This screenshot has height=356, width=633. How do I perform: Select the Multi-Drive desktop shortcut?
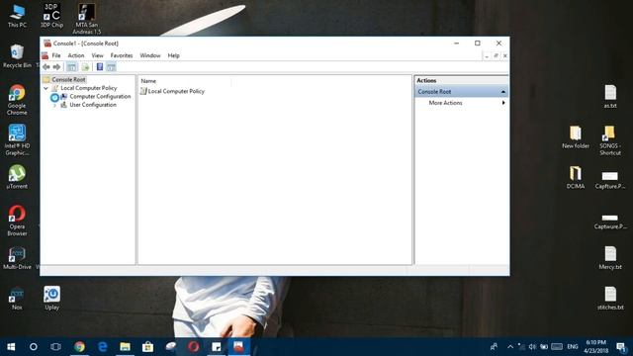[17, 258]
